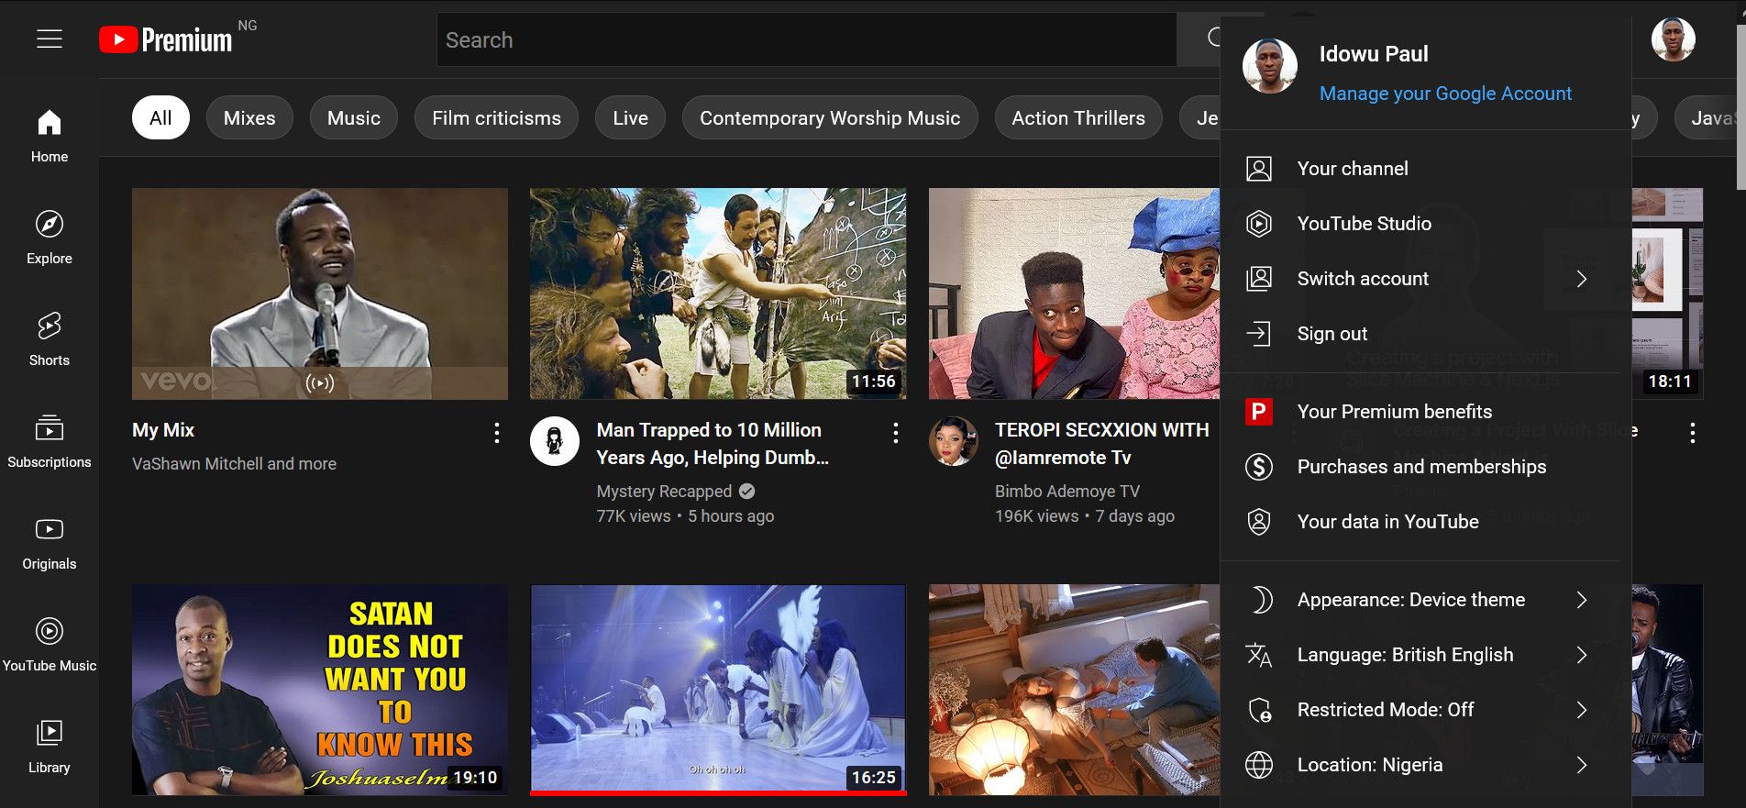The height and width of the screenshot is (808, 1746).
Task: Open Explore from sidebar
Action: (50, 238)
